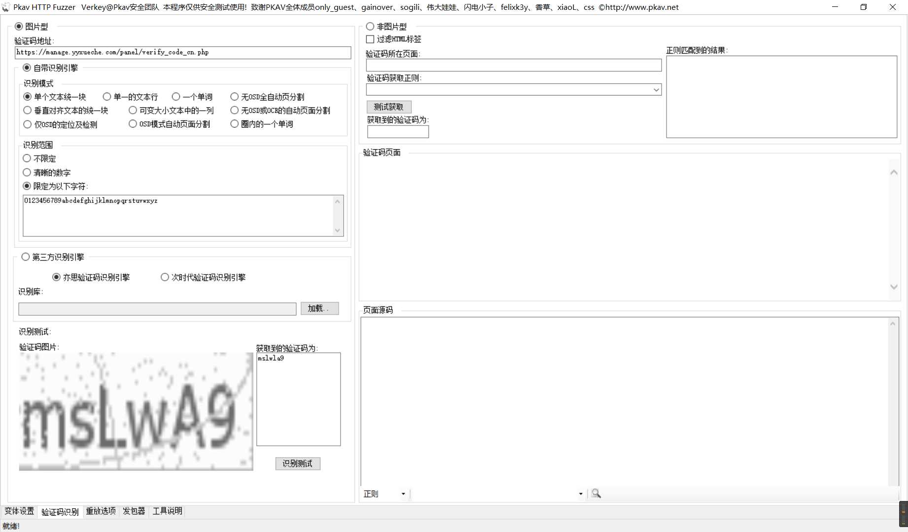Select 清晰的数字 recognition range
908x532 pixels.
coord(27,172)
